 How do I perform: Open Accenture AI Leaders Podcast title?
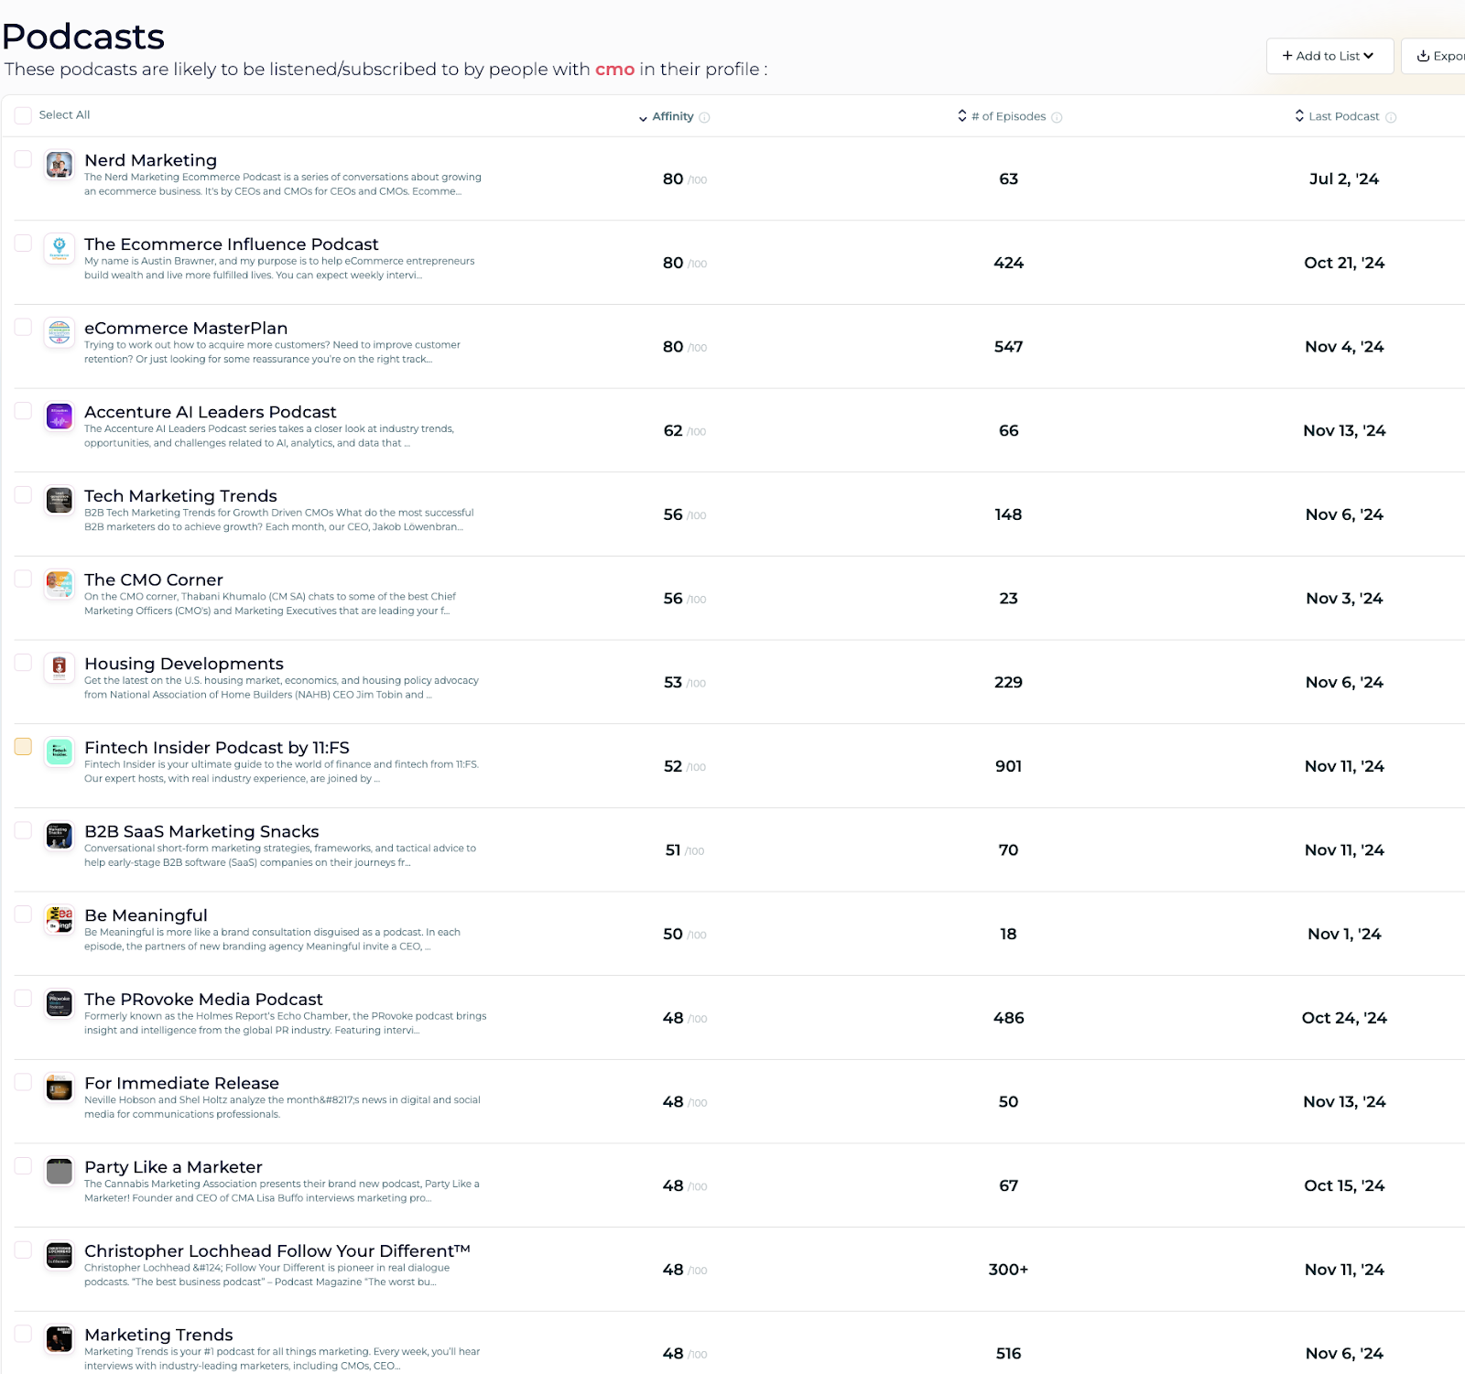point(211,412)
